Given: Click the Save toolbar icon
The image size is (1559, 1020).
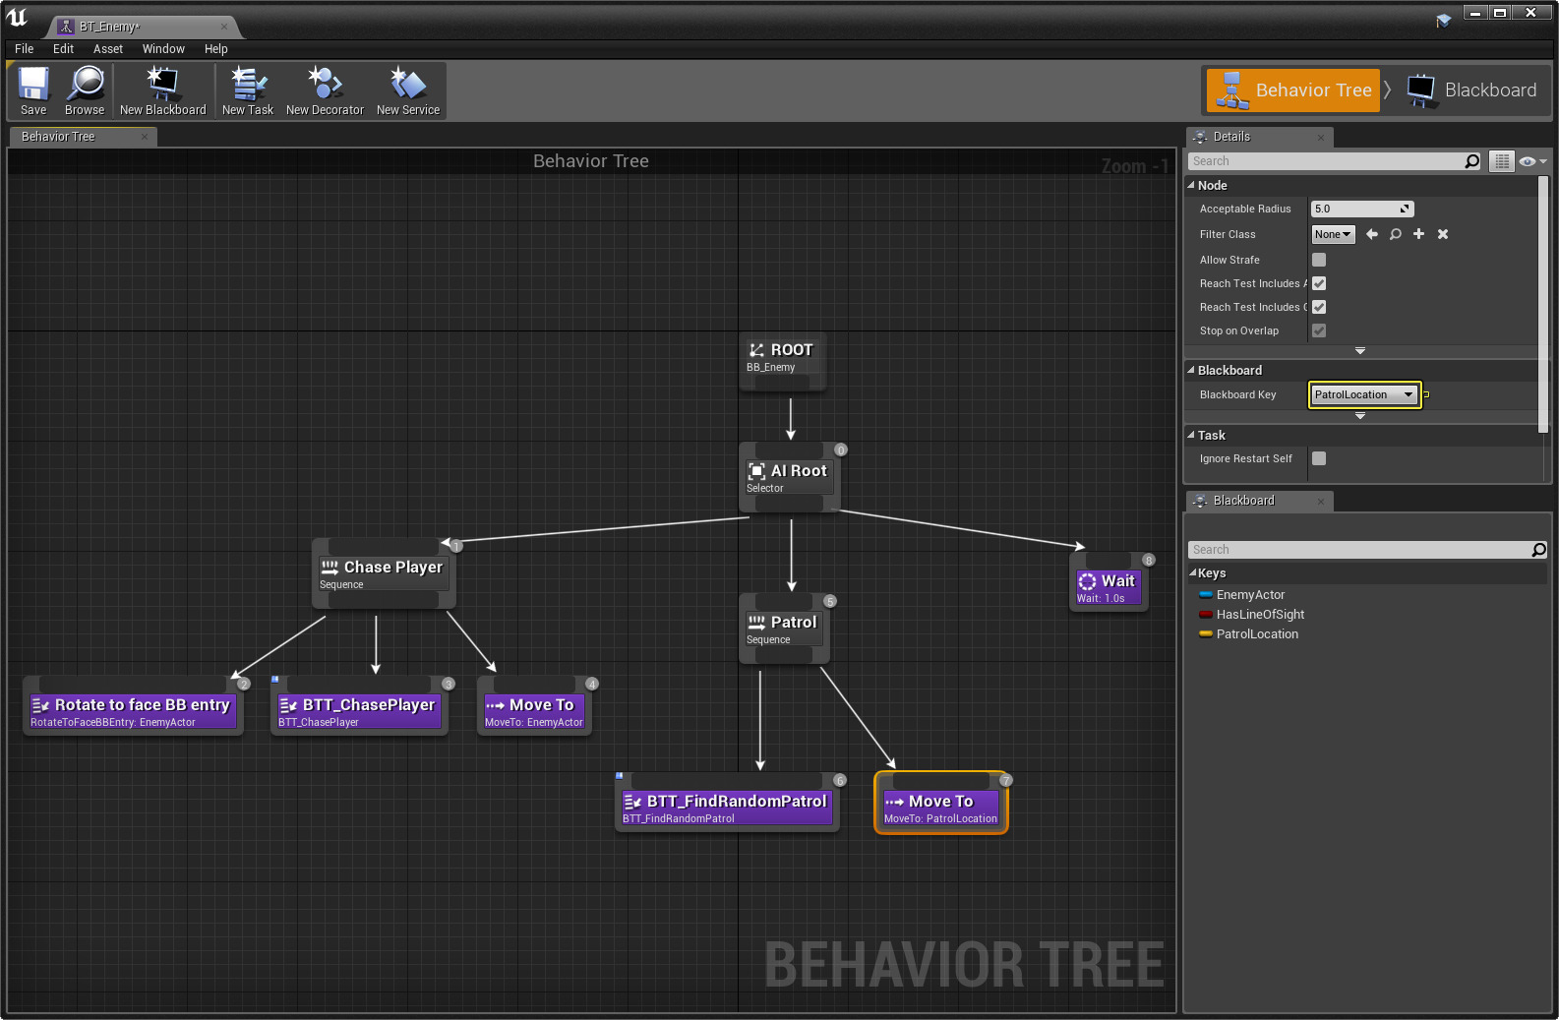Looking at the screenshot, I should point(33,90).
